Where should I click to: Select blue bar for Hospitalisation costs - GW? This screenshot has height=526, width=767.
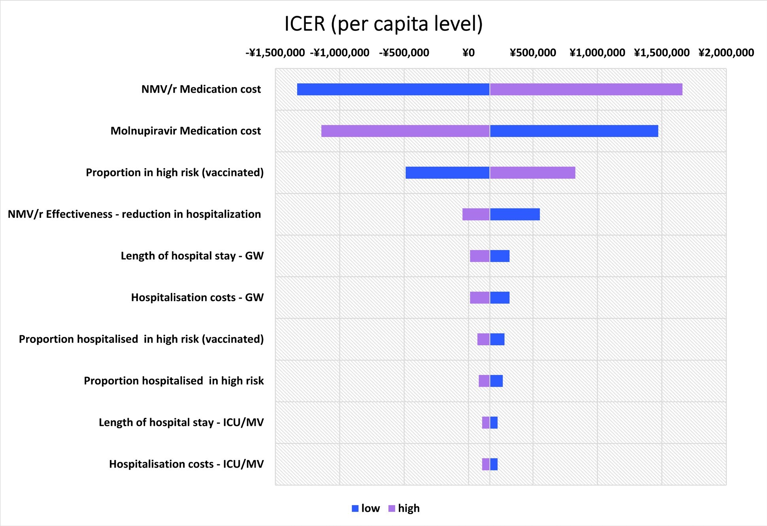pyautogui.click(x=500, y=298)
